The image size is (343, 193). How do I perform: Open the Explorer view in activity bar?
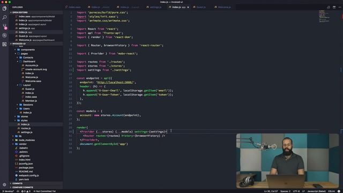[x=4, y=9]
